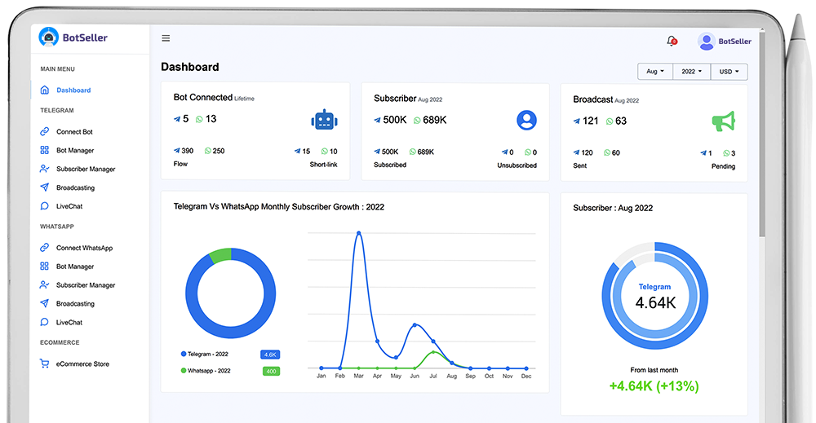The width and height of the screenshot is (816, 423).
Task: Click the Telegram Connect Bot link icon
Action: [x=45, y=131]
